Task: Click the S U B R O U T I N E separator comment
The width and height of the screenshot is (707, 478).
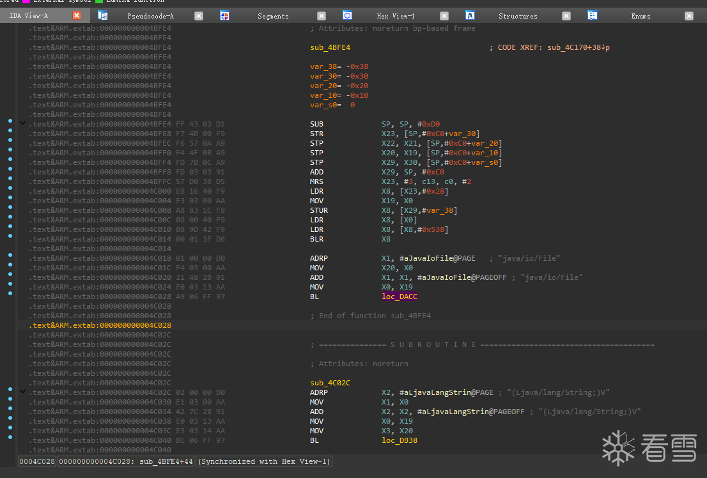Action: pos(482,344)
